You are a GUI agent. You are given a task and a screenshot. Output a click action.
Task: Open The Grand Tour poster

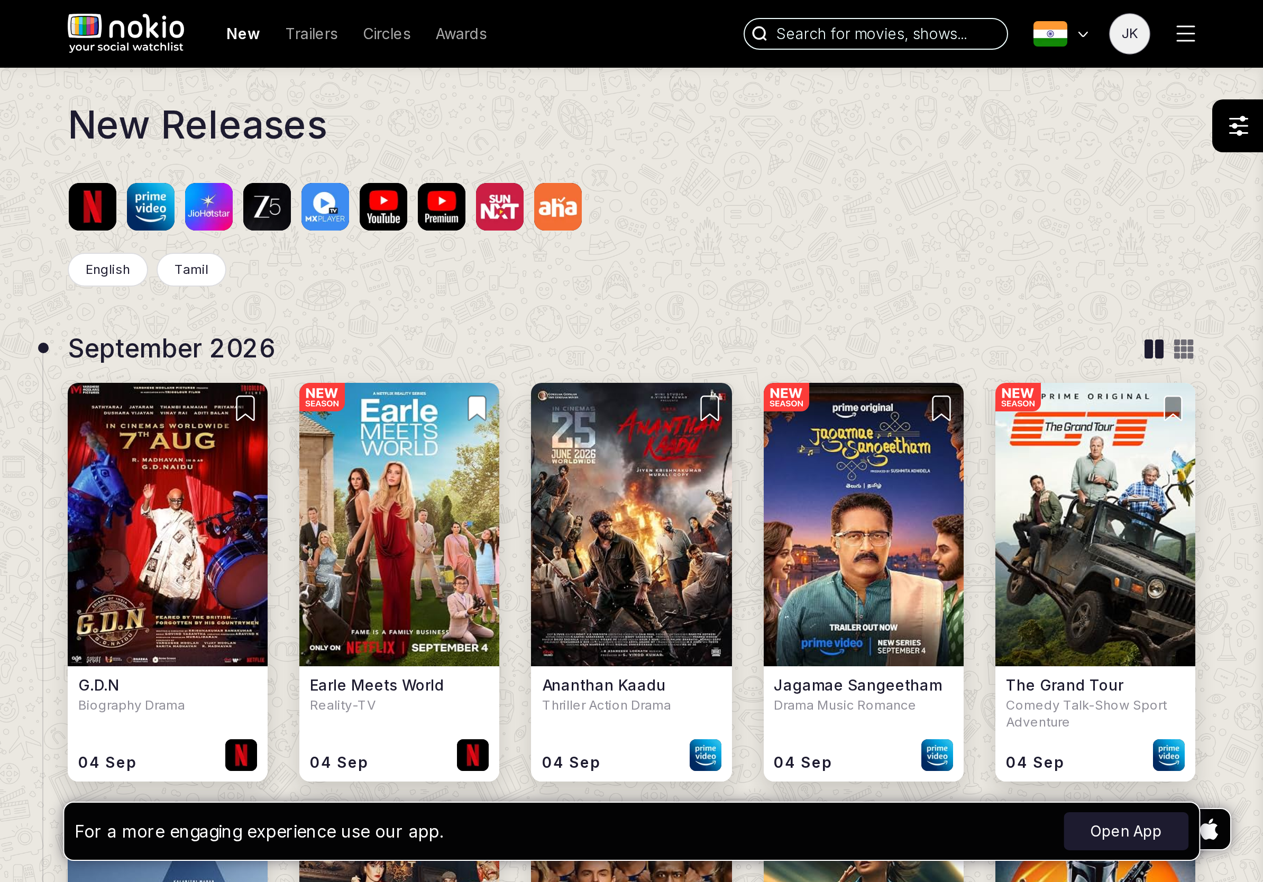1095,525
